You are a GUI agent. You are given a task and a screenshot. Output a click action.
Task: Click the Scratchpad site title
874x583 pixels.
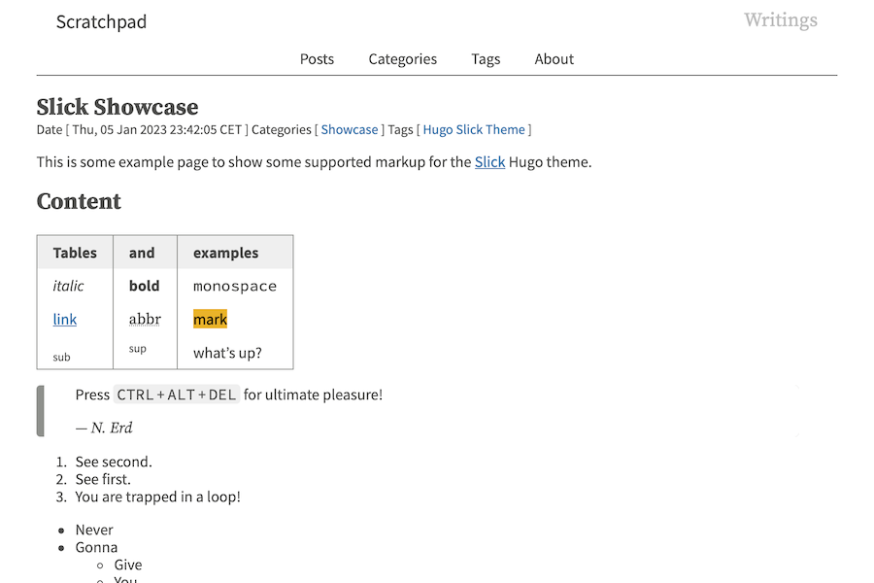click(101, 21)
